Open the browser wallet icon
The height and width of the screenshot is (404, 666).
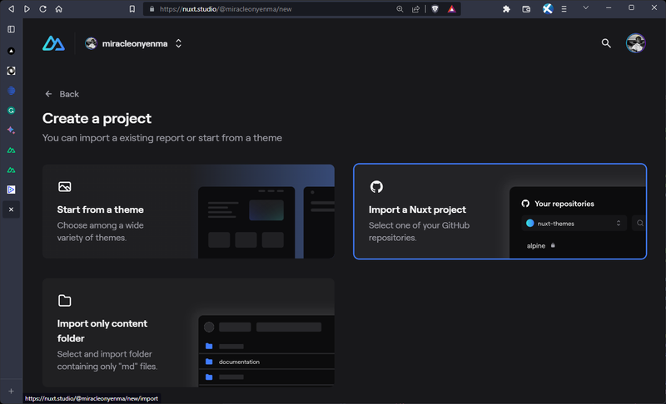pos(526,9)
